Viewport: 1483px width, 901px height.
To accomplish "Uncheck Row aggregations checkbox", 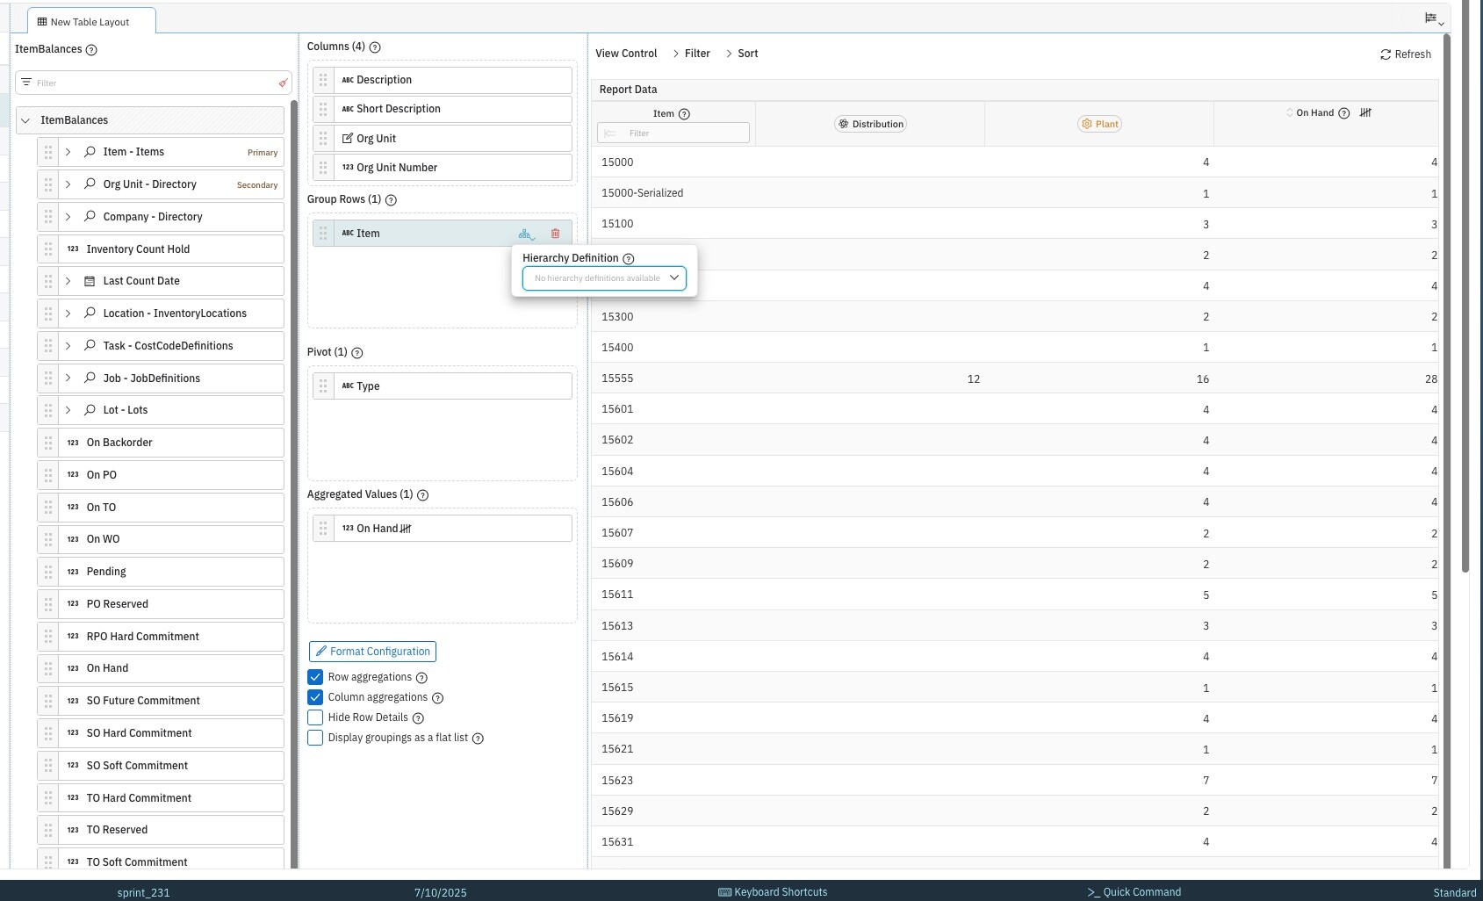I will [315, 677].
